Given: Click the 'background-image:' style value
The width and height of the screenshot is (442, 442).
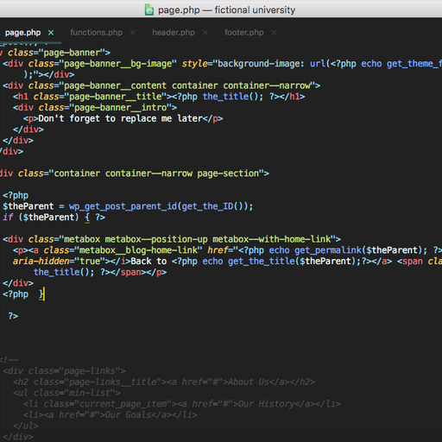Looking at the screenshot, I should point(261,64).
